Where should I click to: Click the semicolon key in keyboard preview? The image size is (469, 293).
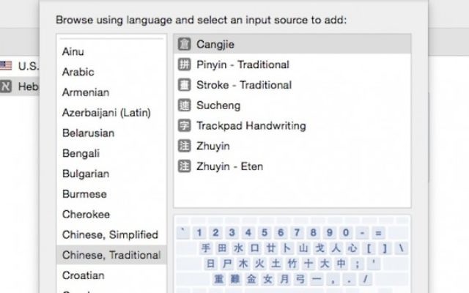[357, 264]
